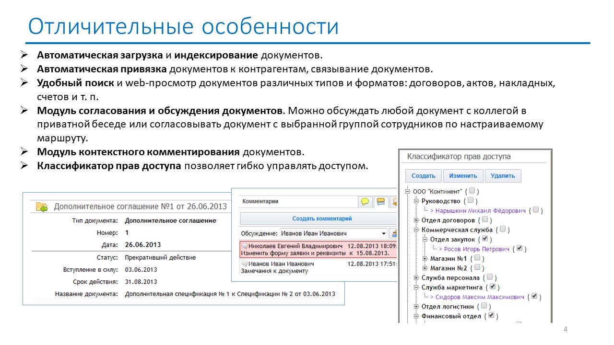The height and width of the screenshot is (345, 614).
Task: Click the Комментарии panel title
Action: (x=260, y=202)
